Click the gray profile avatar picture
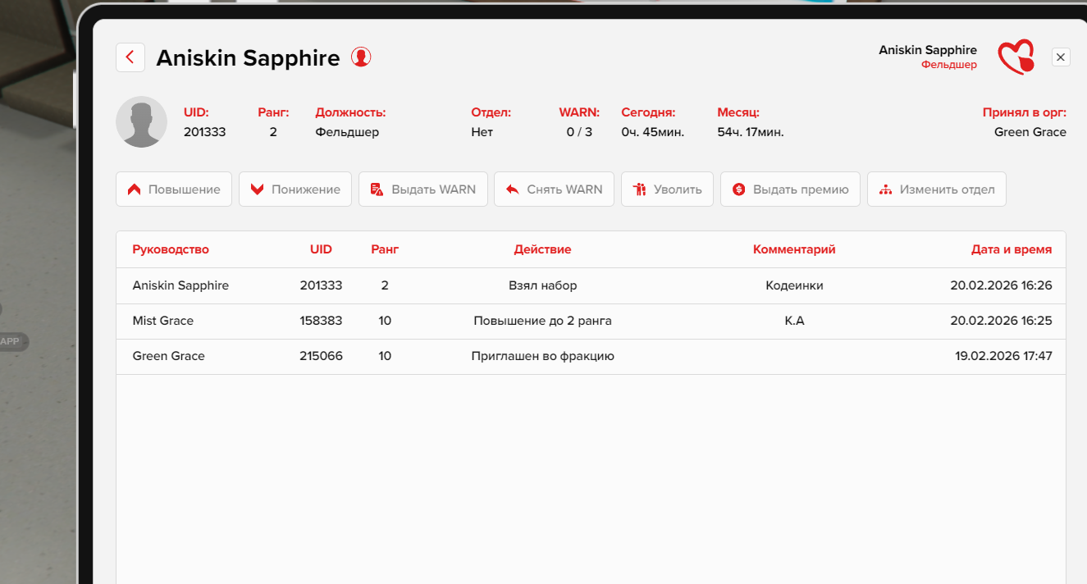This screenshot has height=584, width=1087. [141, 122]
